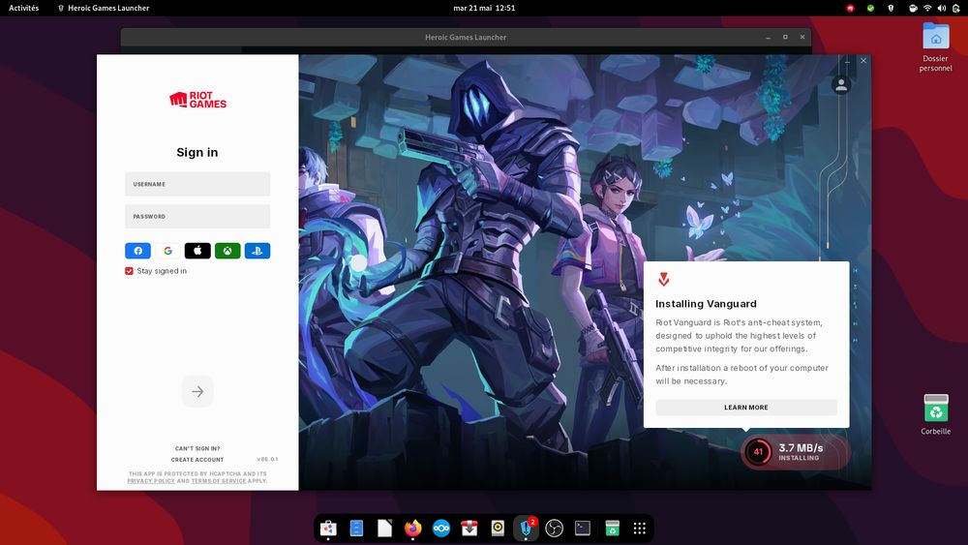Open the Corbeille trash on the desktop
Viewport: 968px width, 545px height.
pos(936,414)
